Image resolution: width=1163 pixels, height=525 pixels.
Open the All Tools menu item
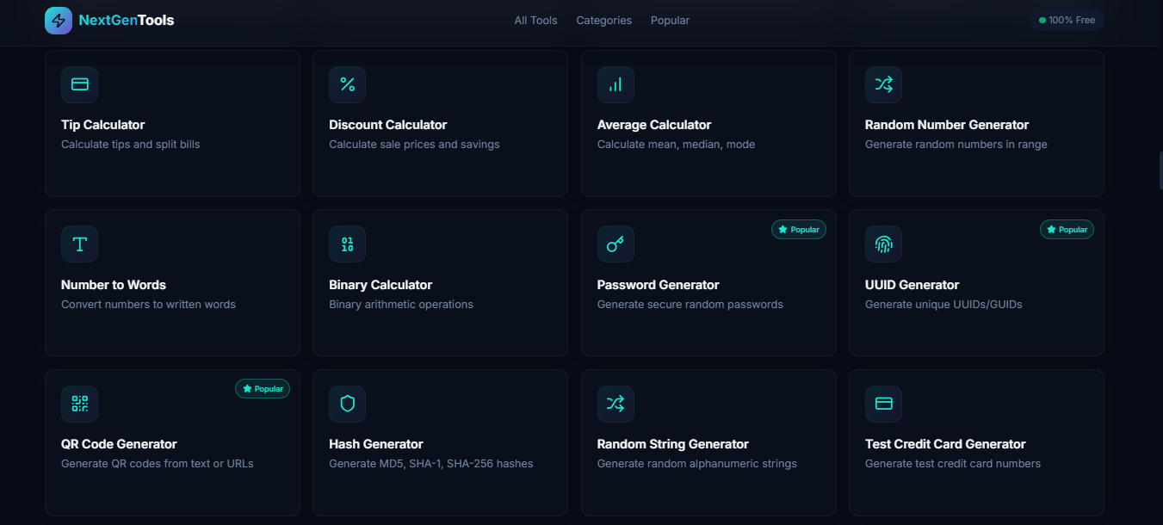535,20
